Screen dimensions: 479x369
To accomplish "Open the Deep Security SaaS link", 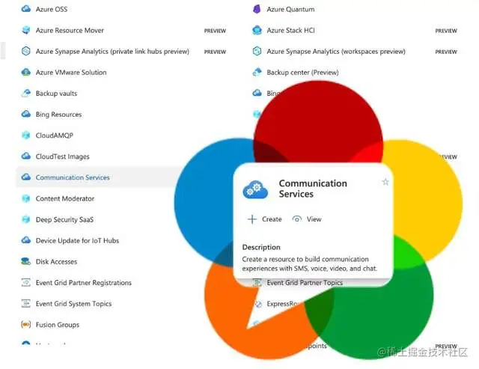I will pos(64,219).
